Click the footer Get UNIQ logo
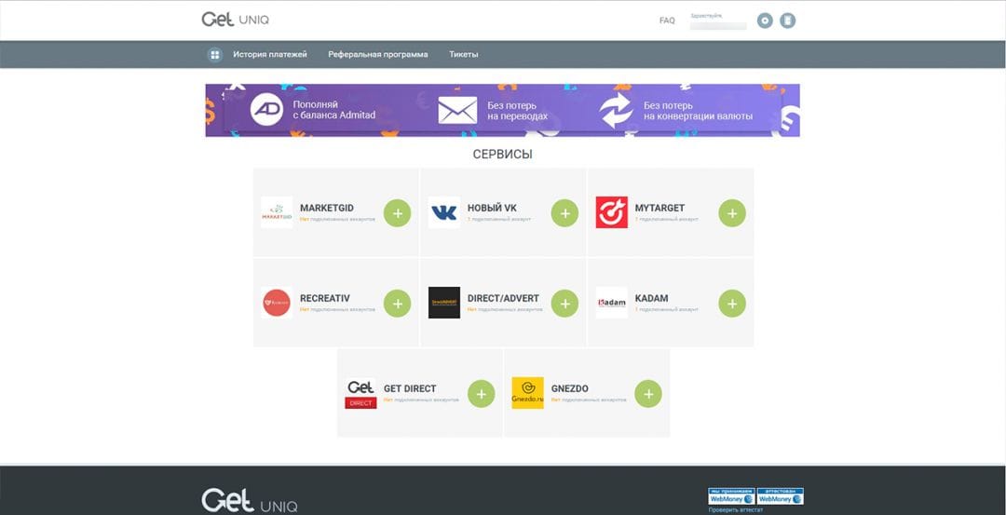Image resolution: width=1006 pixels, height=515 pixels. coord(250,501)
